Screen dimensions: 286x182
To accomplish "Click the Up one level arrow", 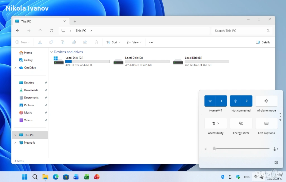I will 40,31.
